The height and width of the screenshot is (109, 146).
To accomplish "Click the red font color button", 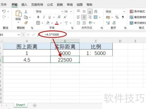I will 57,23.
